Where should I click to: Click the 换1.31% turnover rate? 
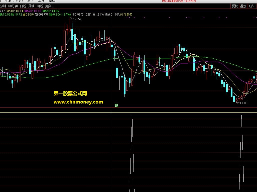(x=98, y=15)
